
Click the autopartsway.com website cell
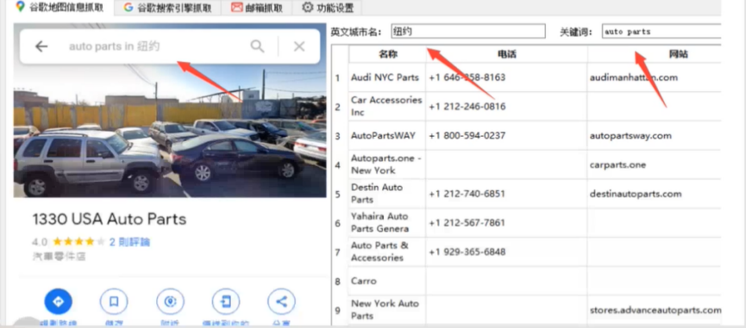[x=655, y=136]
